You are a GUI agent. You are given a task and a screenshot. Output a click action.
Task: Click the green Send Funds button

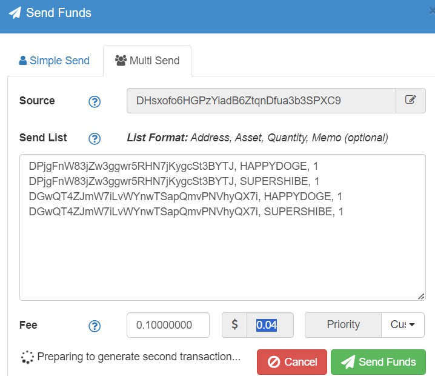[x=378, y=362]
